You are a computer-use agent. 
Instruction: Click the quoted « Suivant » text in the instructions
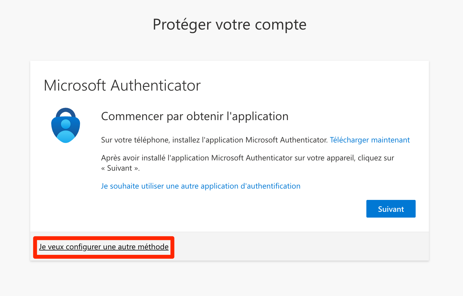click(x=120, y=168)
